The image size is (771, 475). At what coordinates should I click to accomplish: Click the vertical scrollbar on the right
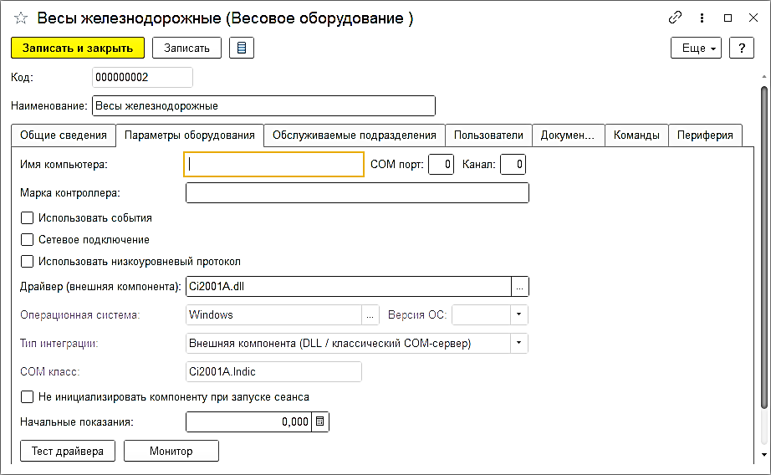click(x=763, y=251)
